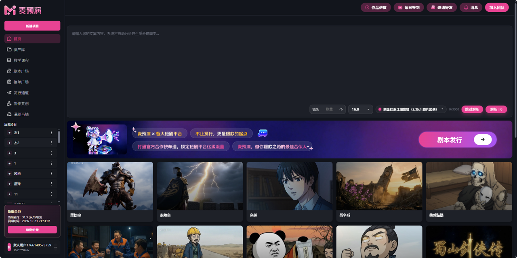
Task: Go to 首页 in the sidebar
Action: (x=32, y=39)
